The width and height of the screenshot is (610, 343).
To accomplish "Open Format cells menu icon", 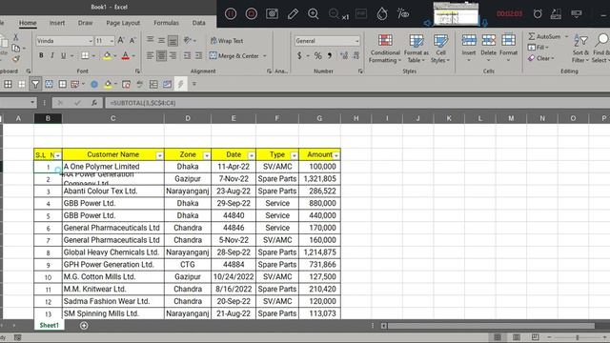I will [508, 40].
